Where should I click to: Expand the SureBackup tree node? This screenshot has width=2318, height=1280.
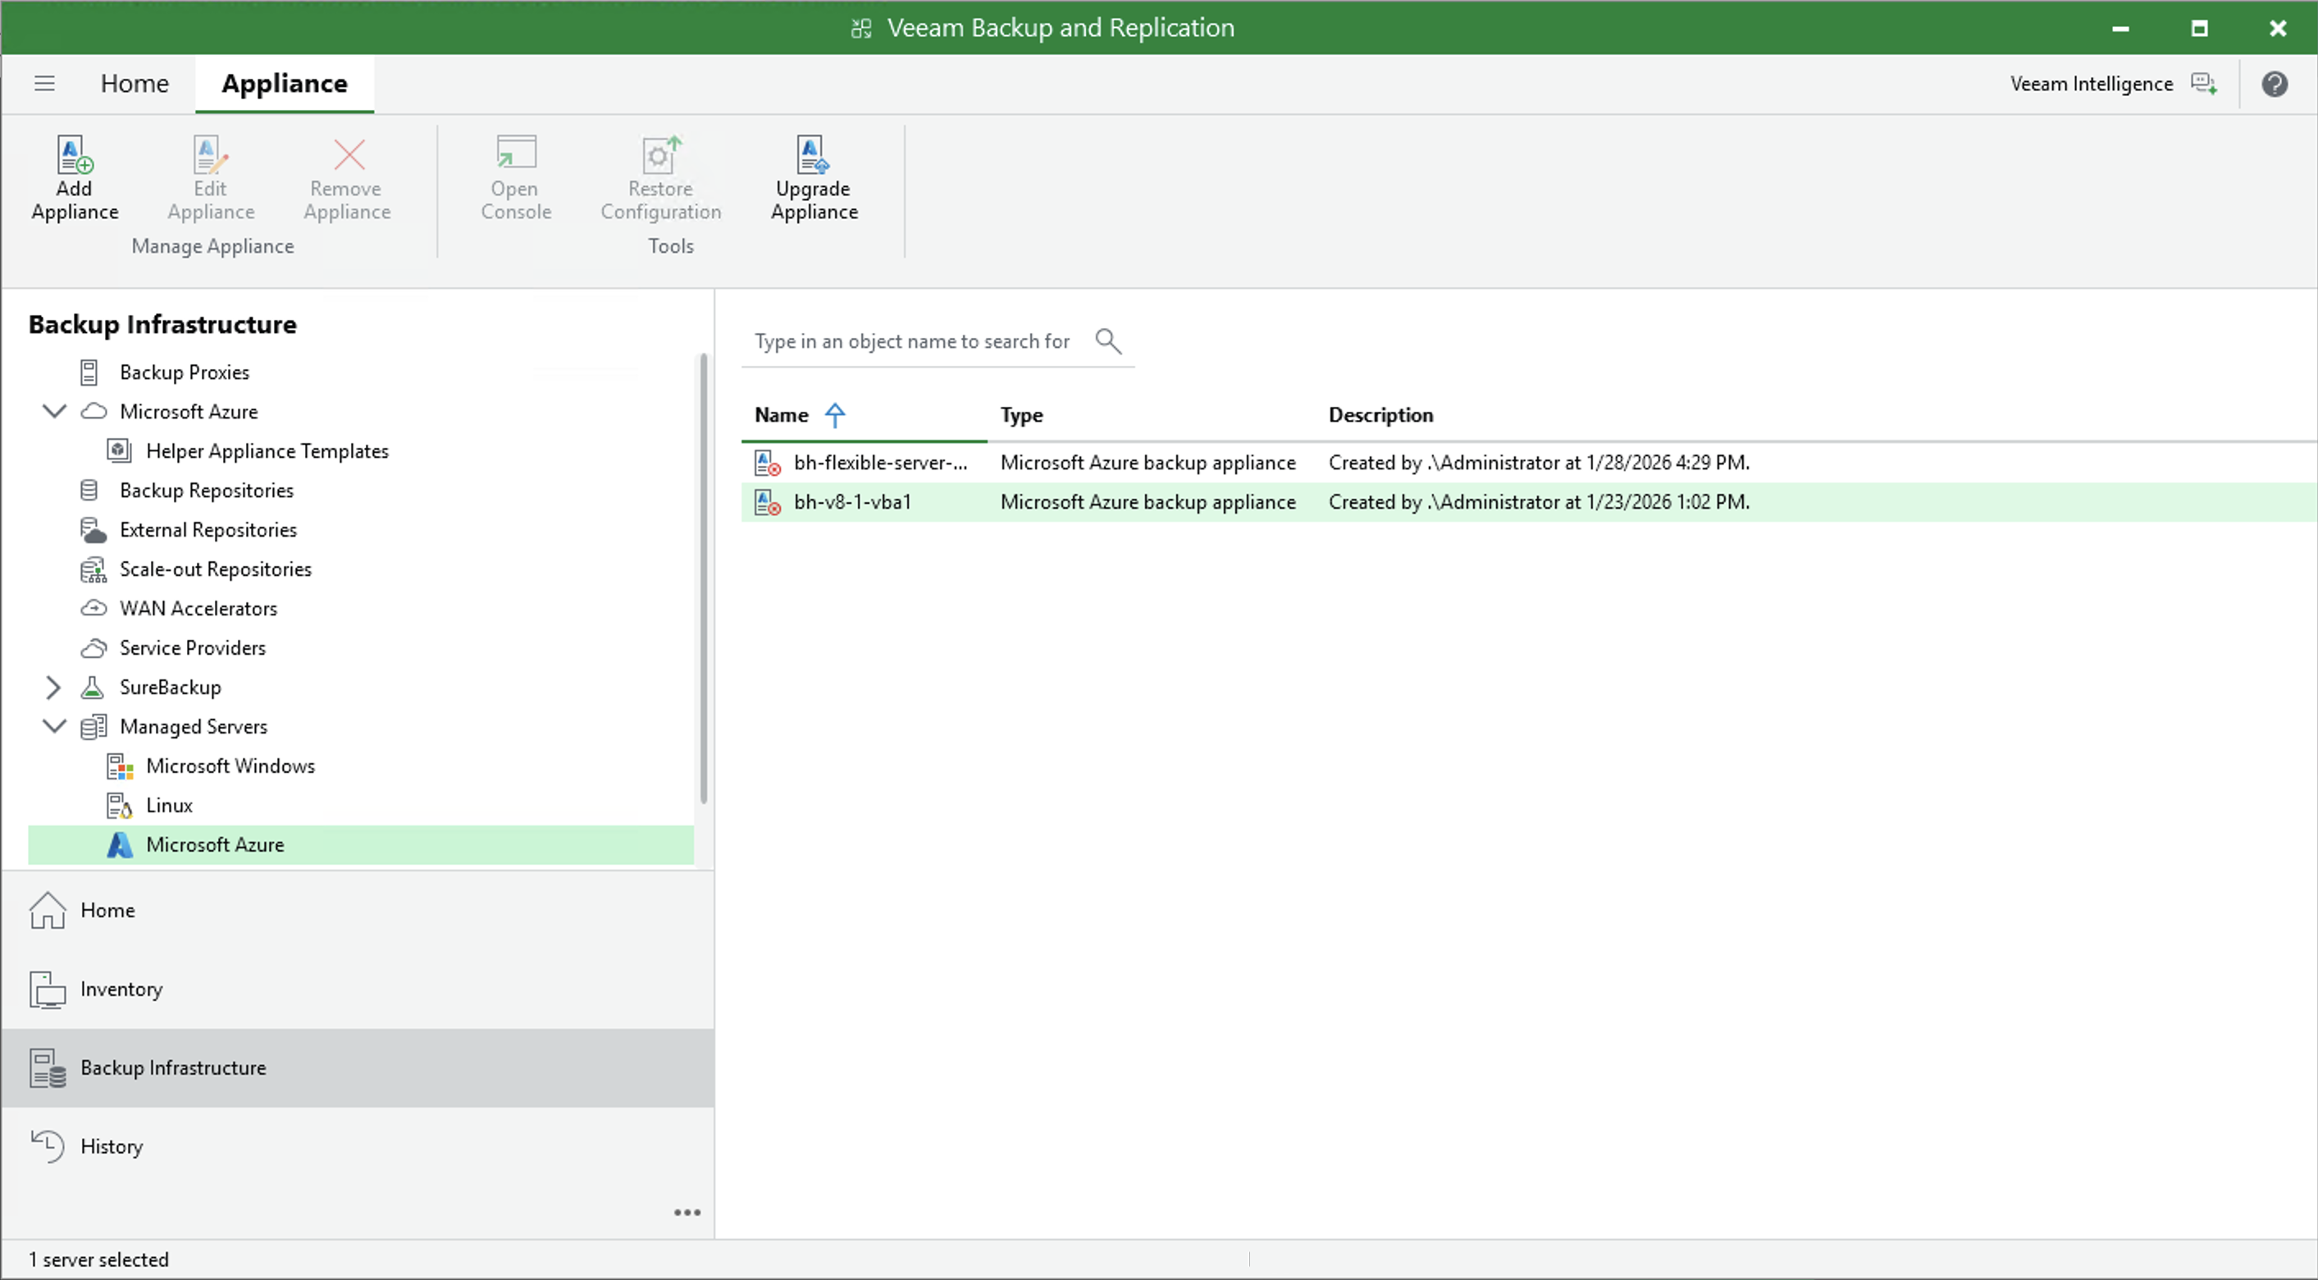pyautogui.click(x=53, y=687)
